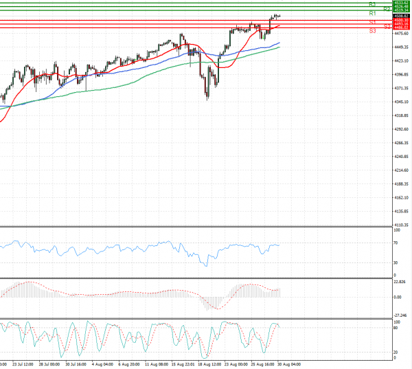Click the 15 Aug 22:01 date label
Screen dimensions: 412x369
point(183,364)
